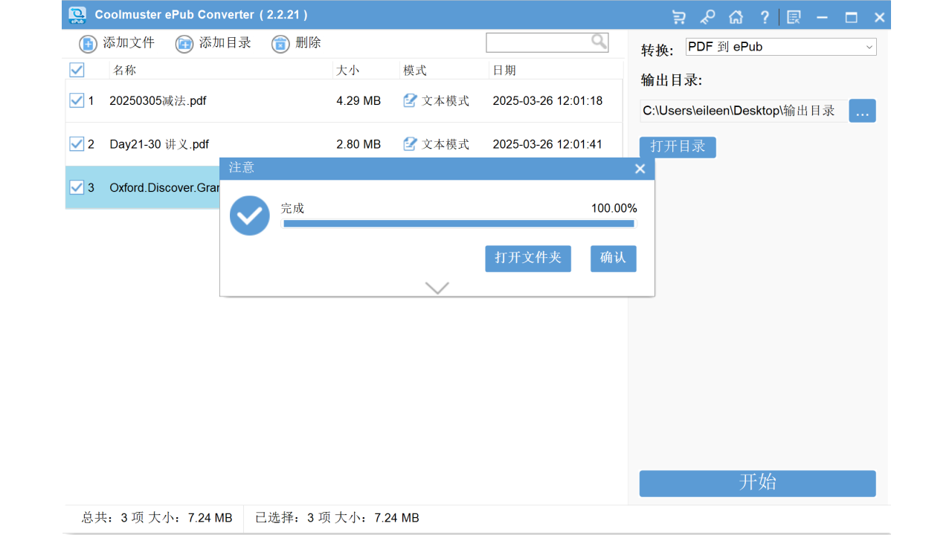The height and width of the screenshot is (535, 952).
Task: Toggle the select-all checkbox in the header
Action: coord(77,69)
